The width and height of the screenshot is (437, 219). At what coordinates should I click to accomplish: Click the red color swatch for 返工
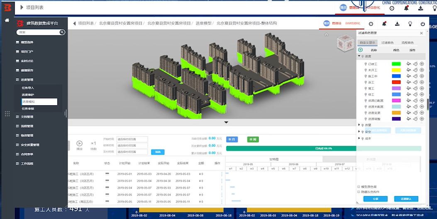(x=396, y=82)
